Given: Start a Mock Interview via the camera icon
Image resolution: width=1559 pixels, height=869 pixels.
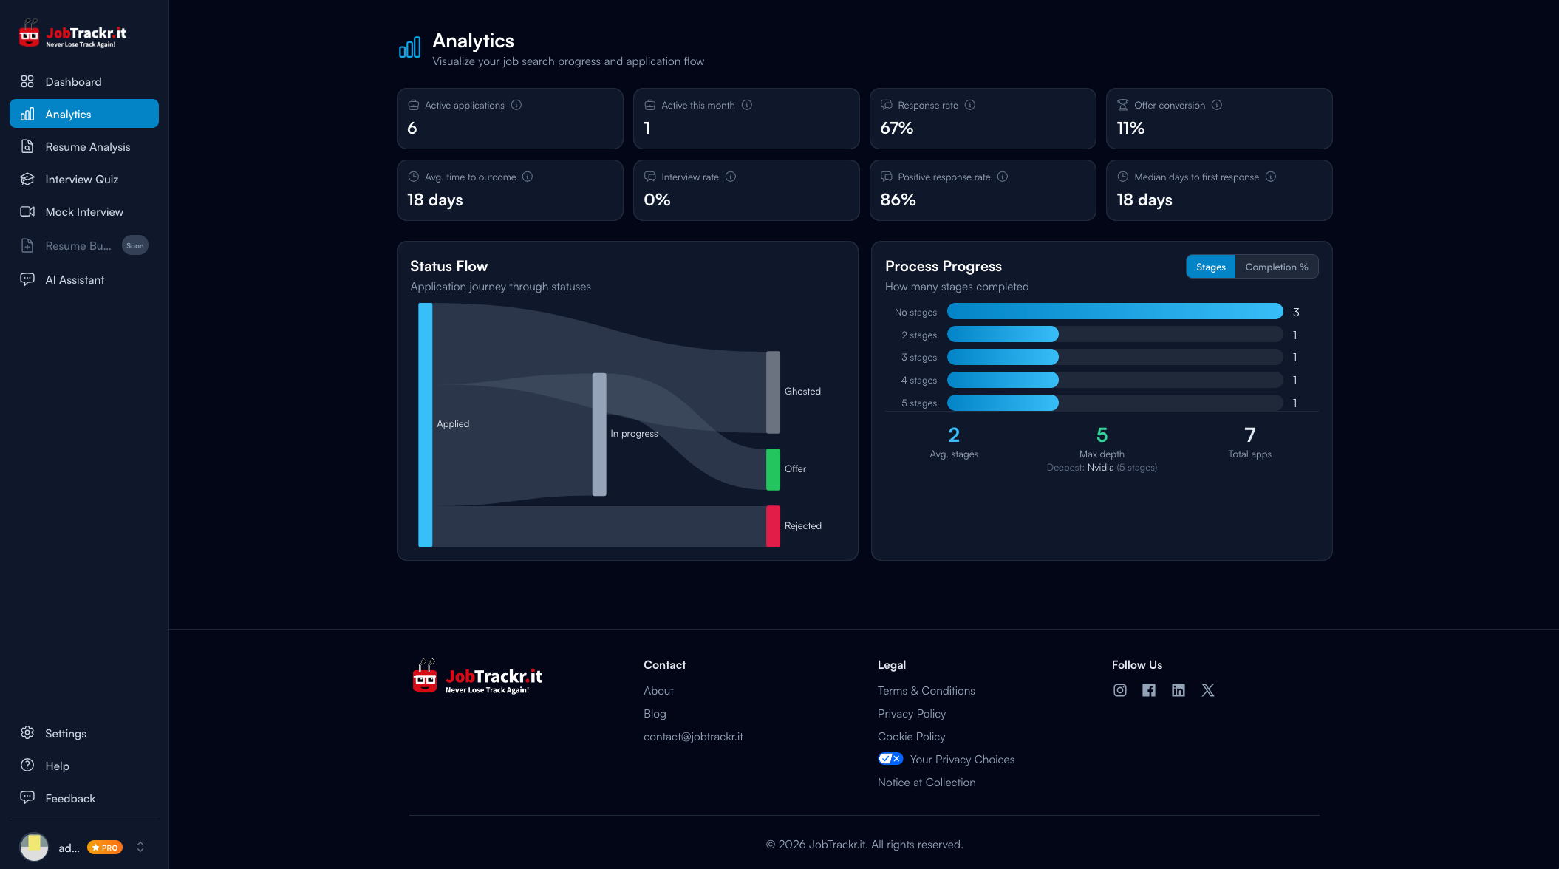Looking at the screenshot, I should (x=27, y=211).
